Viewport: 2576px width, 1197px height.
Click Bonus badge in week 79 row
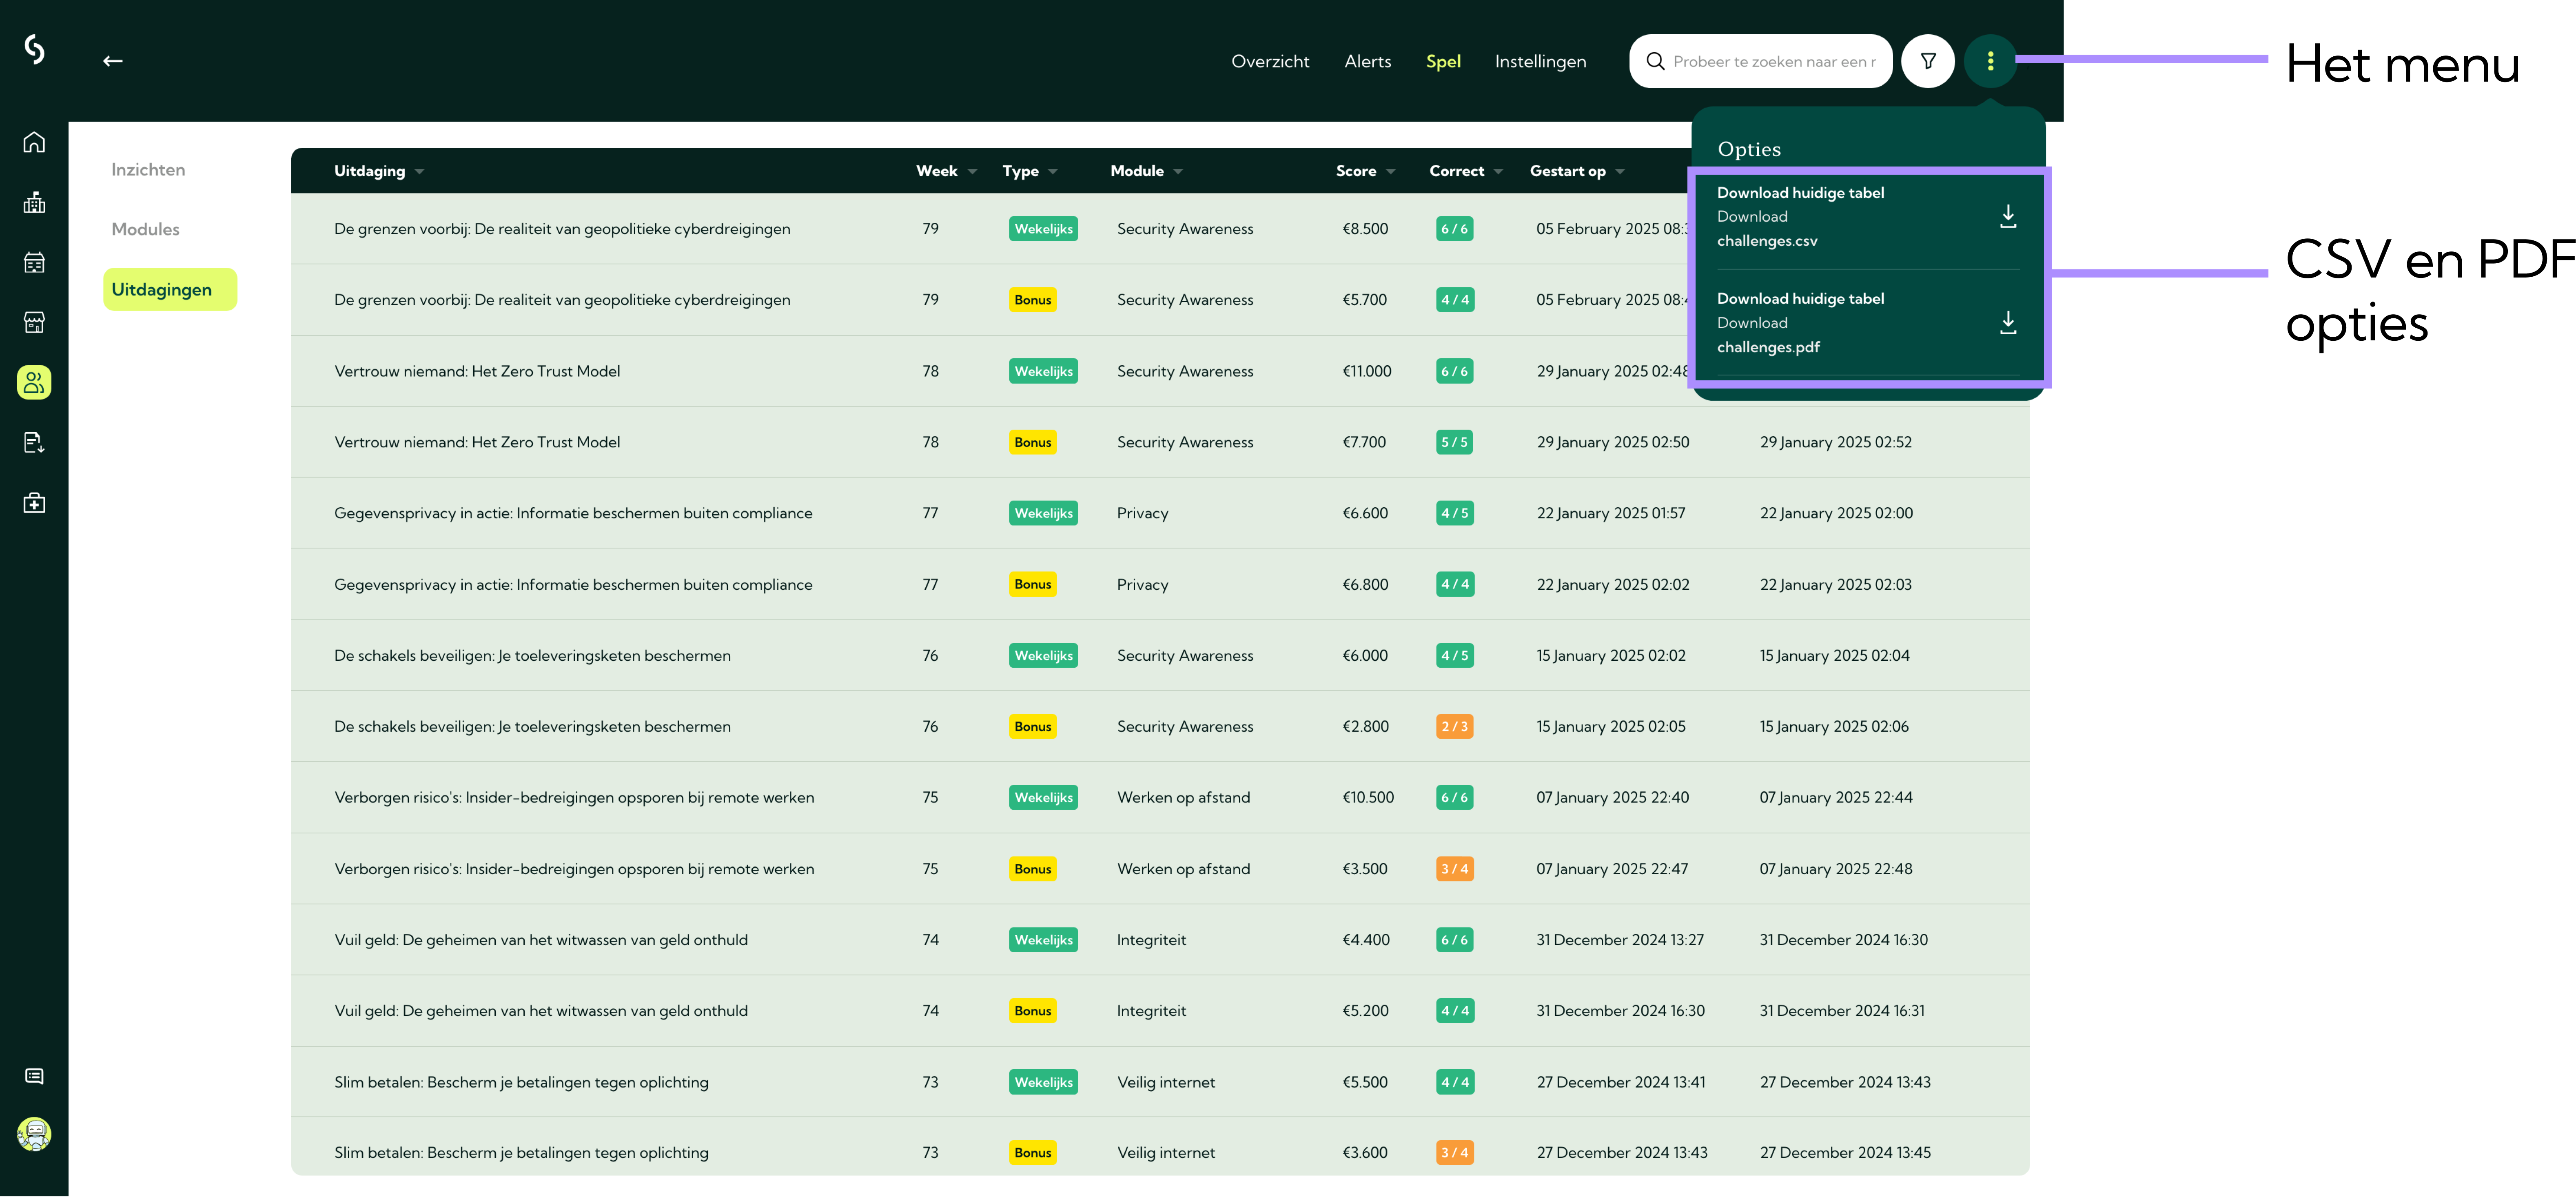[x=1032, y=300]
